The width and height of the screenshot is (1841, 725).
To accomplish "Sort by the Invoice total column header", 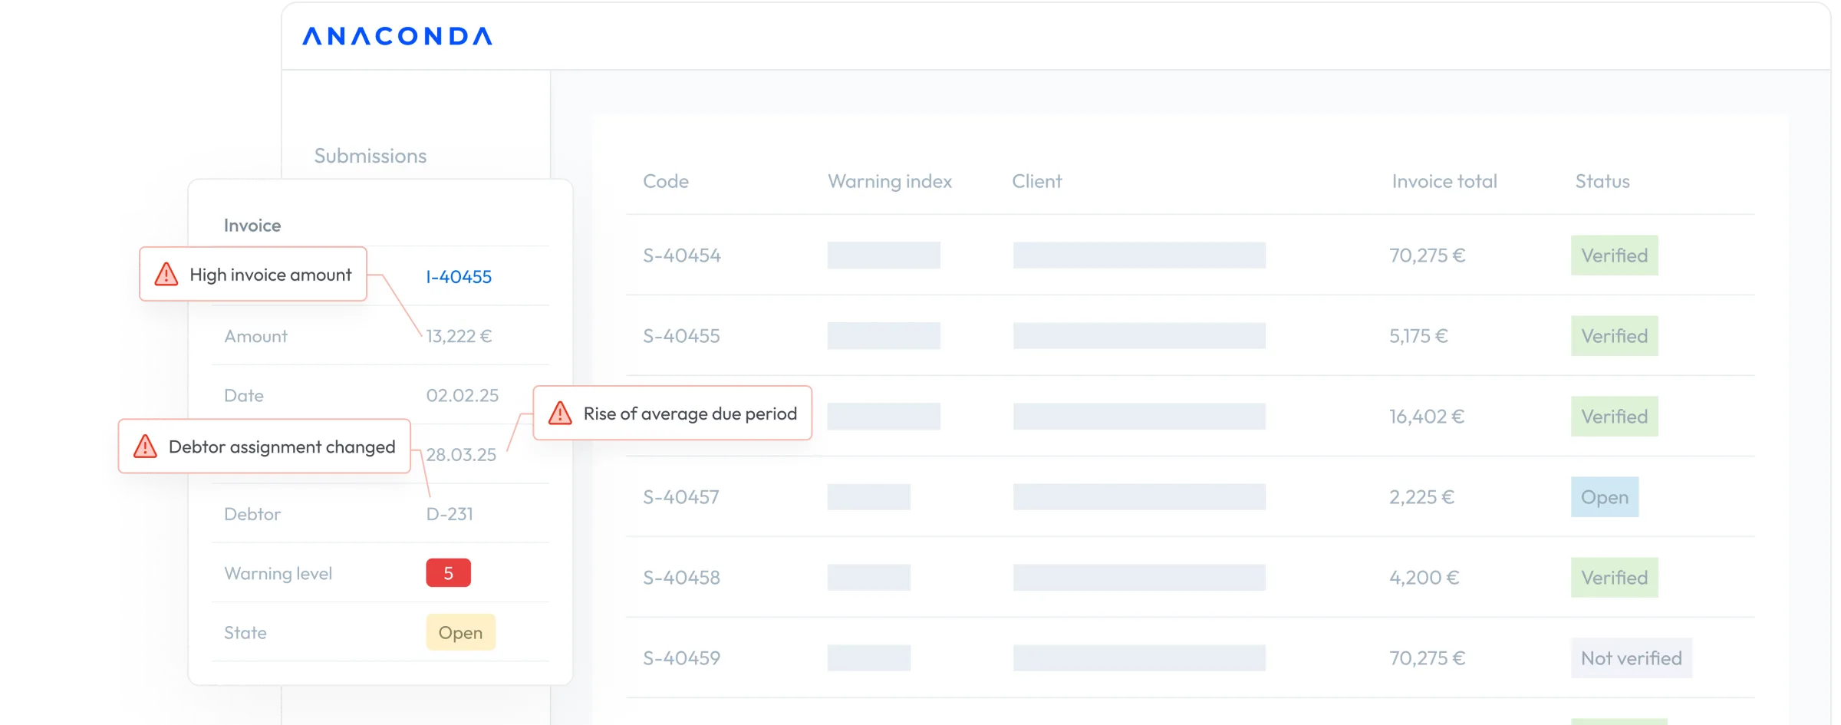I will coord(1444,181).
